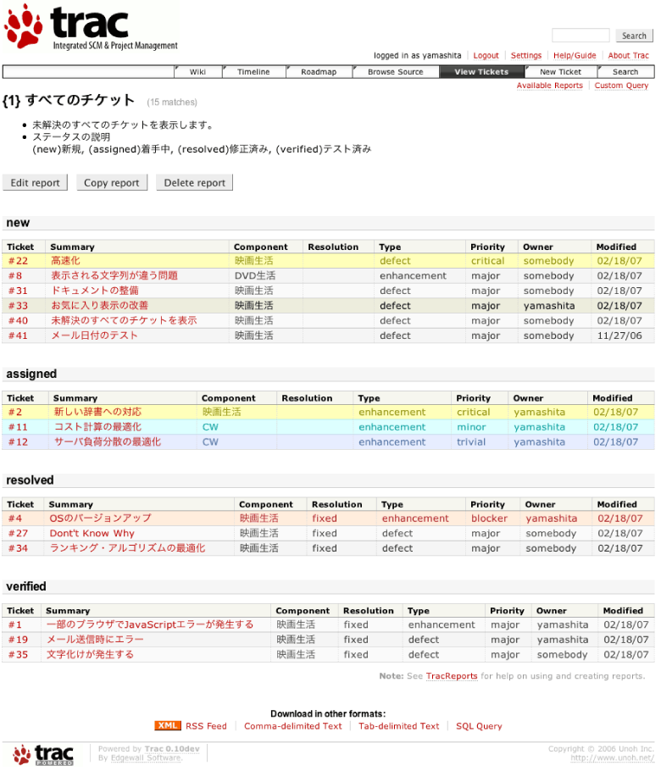
Task: Click the Logout link
Action: point(486,56)
